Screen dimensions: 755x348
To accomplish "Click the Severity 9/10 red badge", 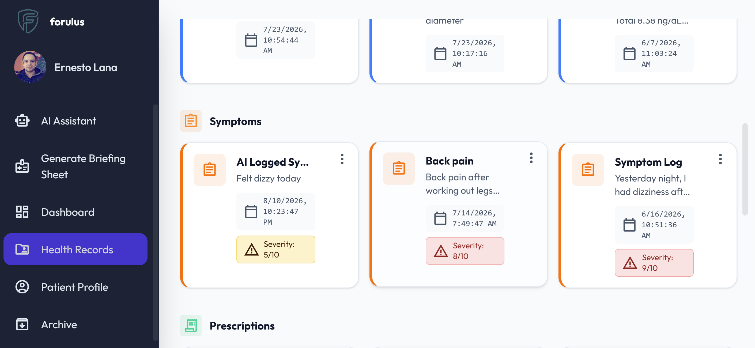I will [x=654, y=263].
